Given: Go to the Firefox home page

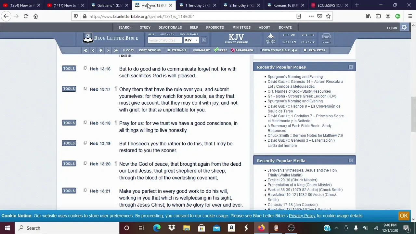Looking at the screenshot, I should click(x=36, y=16).
